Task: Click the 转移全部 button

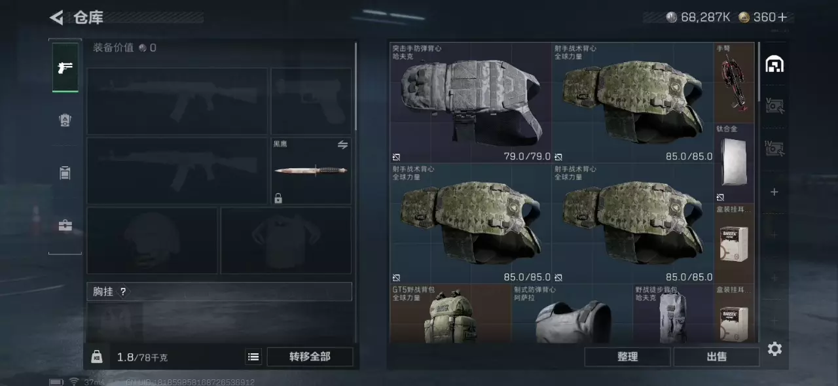Action: (x=310, y=357)
